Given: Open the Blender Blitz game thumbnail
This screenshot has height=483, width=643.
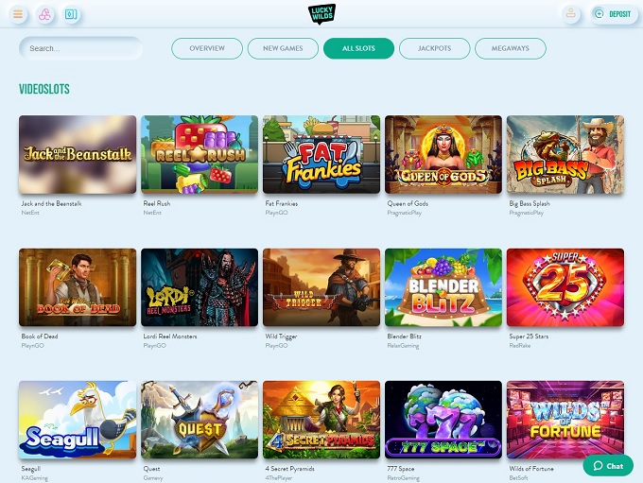Looking at the screenshot, I should pos(443,287).
